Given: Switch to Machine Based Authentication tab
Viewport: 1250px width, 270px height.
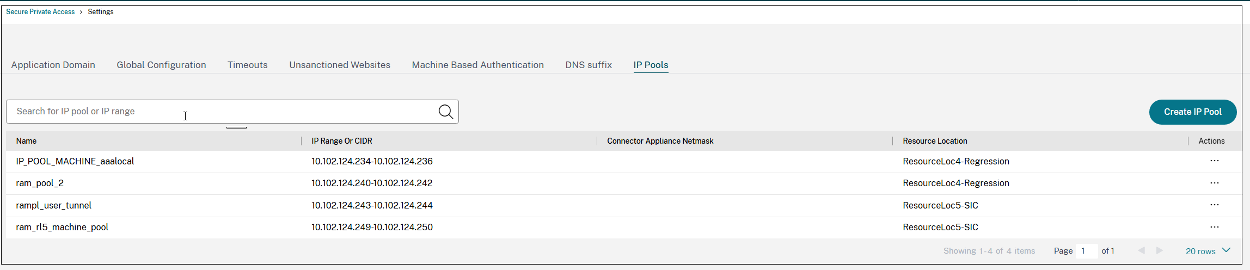Looking at the screenshot, I should pyautogui.click(x=477, y=65).
